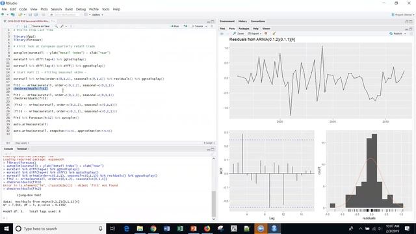The height and width of the screenshot is (234, 416).
Task: Toggle the Source on Save checkbox
Action: 31,26
